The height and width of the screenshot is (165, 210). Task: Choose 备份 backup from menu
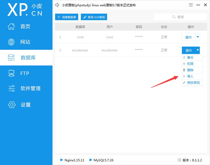tap(192, 57)
